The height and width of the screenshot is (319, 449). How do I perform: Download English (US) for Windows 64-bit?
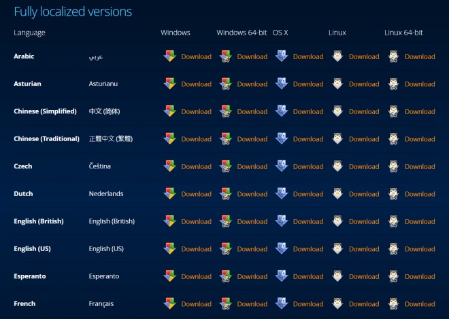coord(252,249)
